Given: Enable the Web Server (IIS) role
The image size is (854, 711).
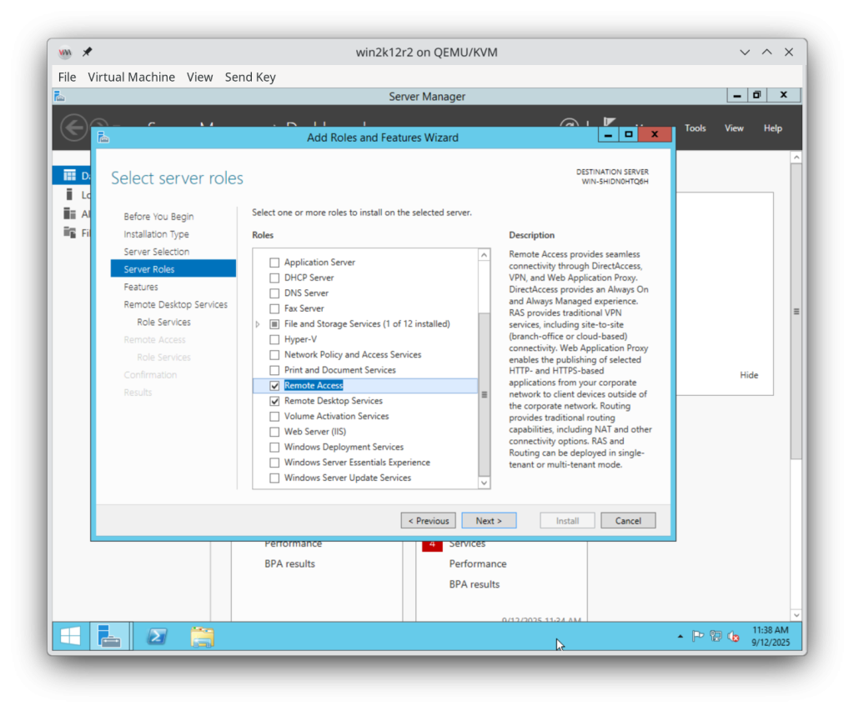Looking at the screenshot, I should click(274, 432).
